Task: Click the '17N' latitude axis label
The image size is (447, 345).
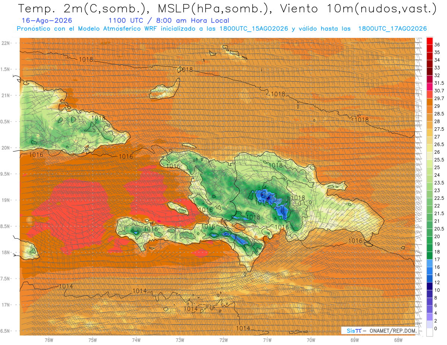Action: pyautogui.click(x=6, y=305)
